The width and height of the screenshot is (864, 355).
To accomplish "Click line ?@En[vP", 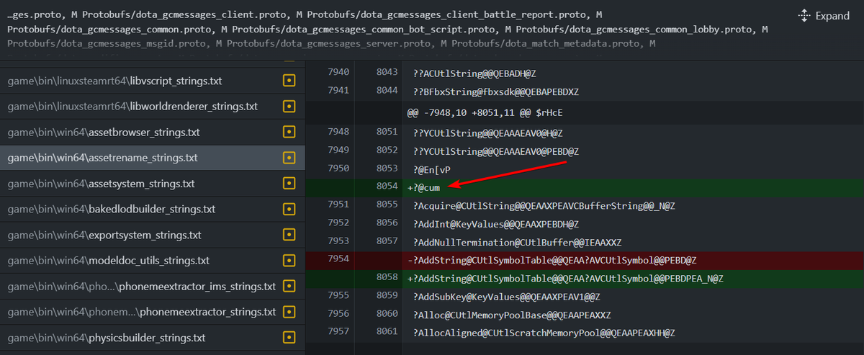I will pyautogui.click(x=432, y=168).
